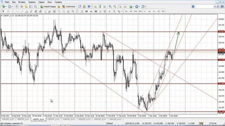This screenshot has width=225, height=126.
Task: Open the Справка menu
Action: [58, 2]
